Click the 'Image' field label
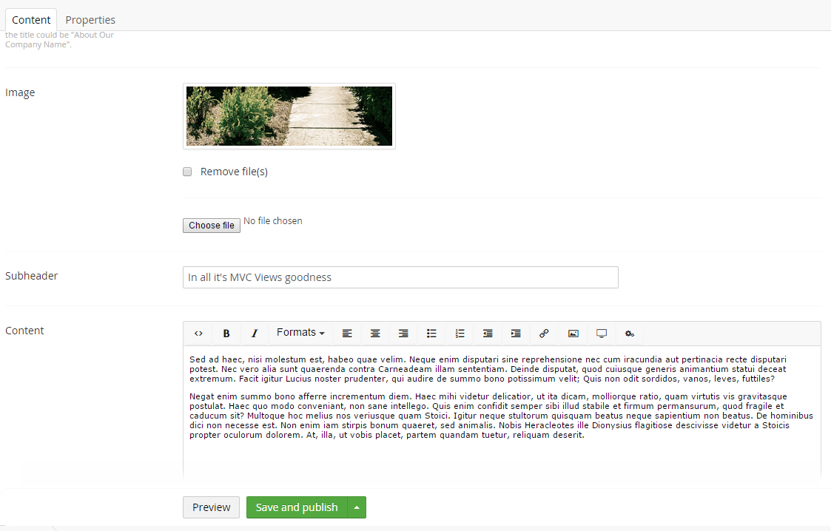The image size is (831, 531). 20,92
